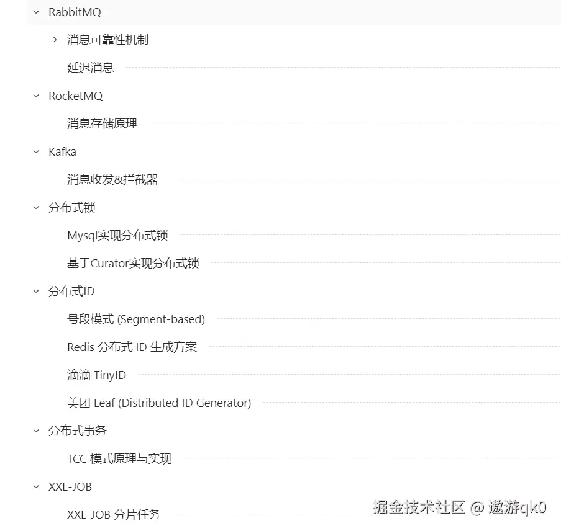The width and height of the screenshot is (561, 531).
Task: Open Redis 分布式 ID 生成方案 article
Action: pyautogui.click(x=132, y=347)
